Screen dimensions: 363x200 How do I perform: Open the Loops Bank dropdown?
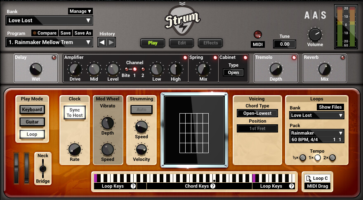(x=316, y=115)
